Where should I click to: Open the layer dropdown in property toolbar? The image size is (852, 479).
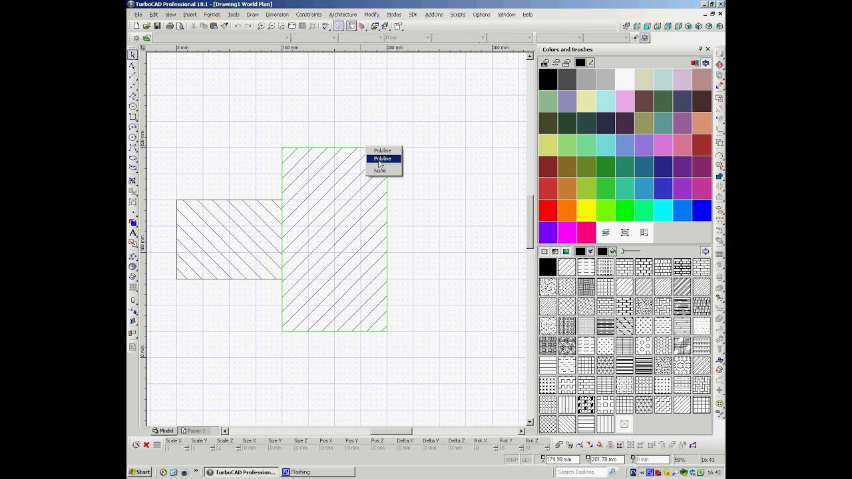click(286, 38)
